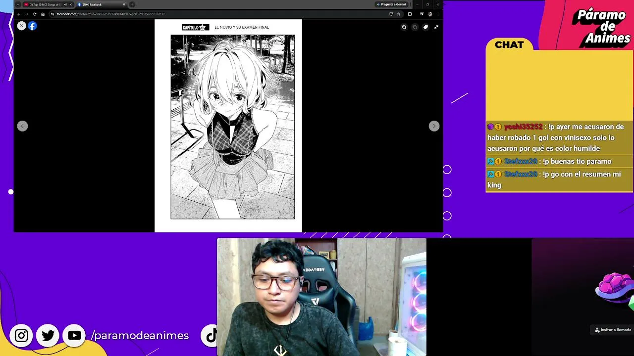This screenshot has width=634, height=356.
Task: Click the manga title "EL NOVIO Y SU EXAMEN FINAL"
Action: [242, 27]
